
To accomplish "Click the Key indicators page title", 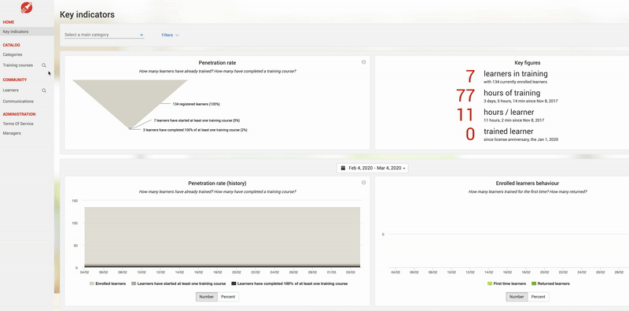I will pos(87,14).
